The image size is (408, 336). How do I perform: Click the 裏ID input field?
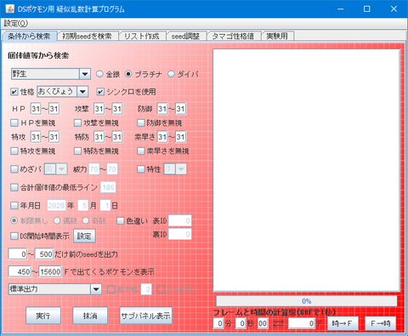tap(180, 234)
